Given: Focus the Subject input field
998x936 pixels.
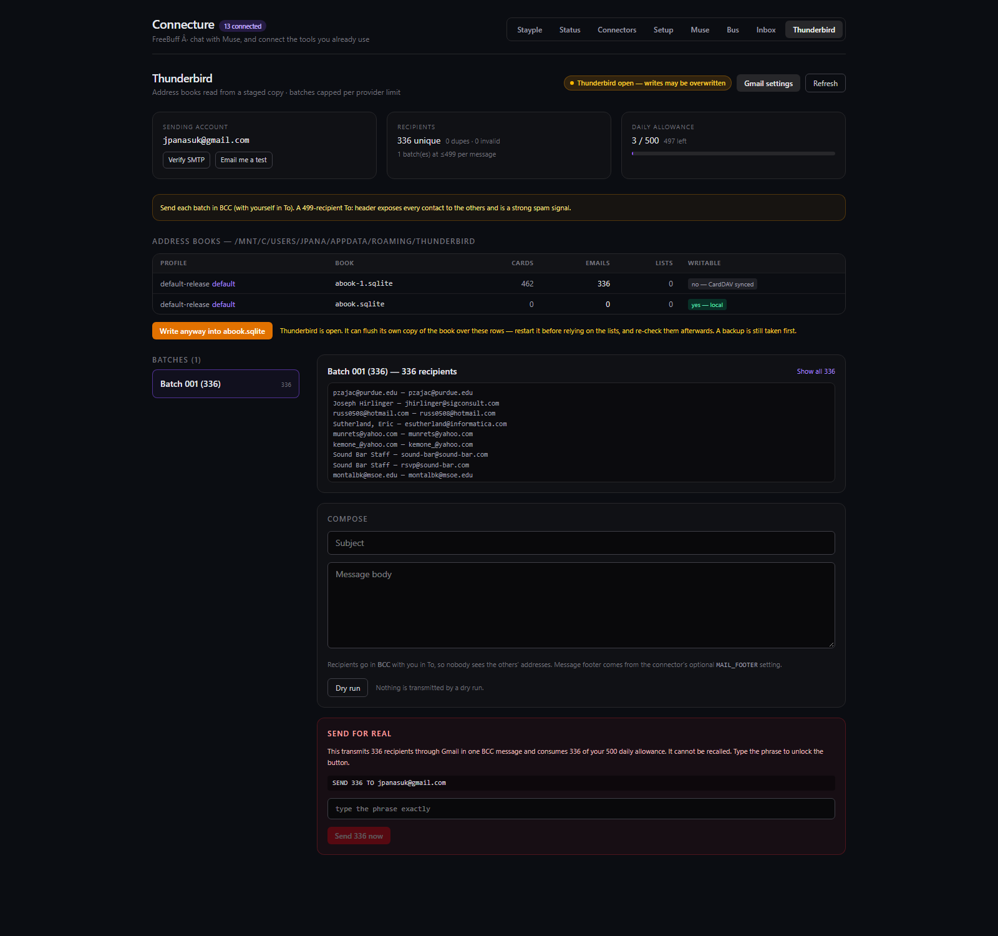Looking at the screenshot, I should (x=581, y=543).
